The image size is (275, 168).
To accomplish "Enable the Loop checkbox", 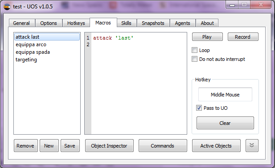I will tap(194, 50).
